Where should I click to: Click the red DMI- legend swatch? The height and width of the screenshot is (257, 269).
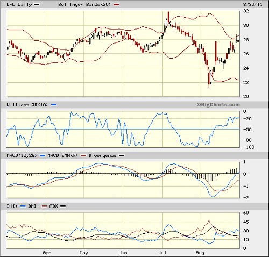click(44, 206)
